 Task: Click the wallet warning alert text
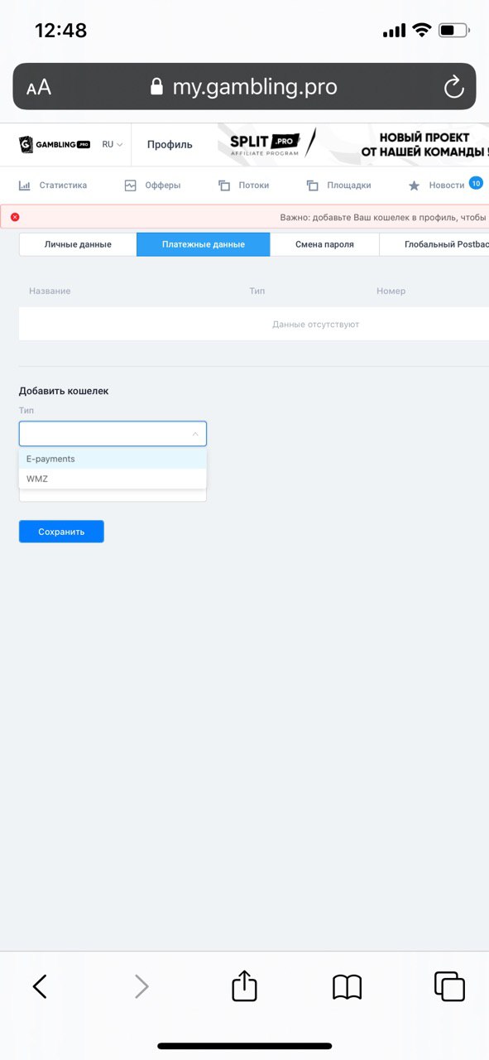coord(384,217)
